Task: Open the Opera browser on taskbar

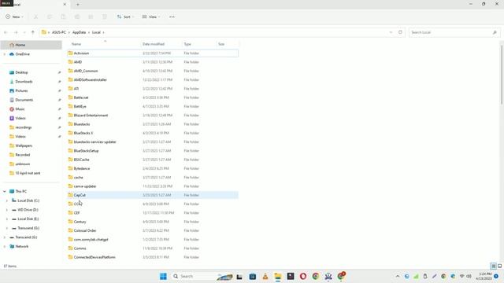Action: coord(303,276)
